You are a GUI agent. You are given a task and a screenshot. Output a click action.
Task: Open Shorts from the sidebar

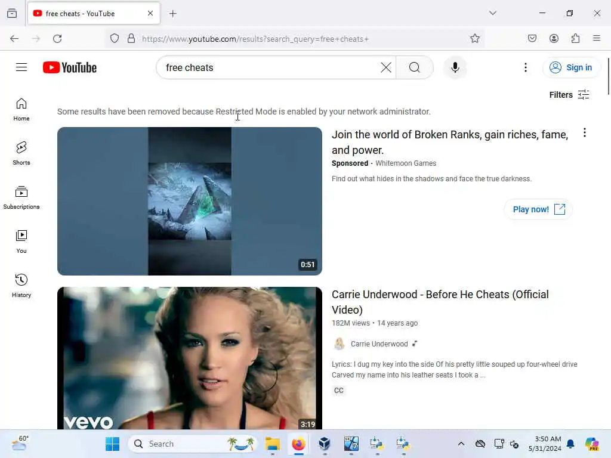(x=21, y=153)
